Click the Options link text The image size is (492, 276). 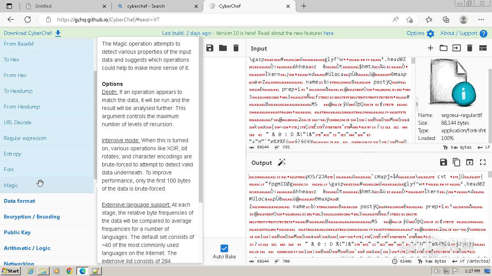point(416,33)
